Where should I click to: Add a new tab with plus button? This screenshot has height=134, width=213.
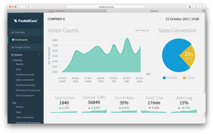pos(204,11)
